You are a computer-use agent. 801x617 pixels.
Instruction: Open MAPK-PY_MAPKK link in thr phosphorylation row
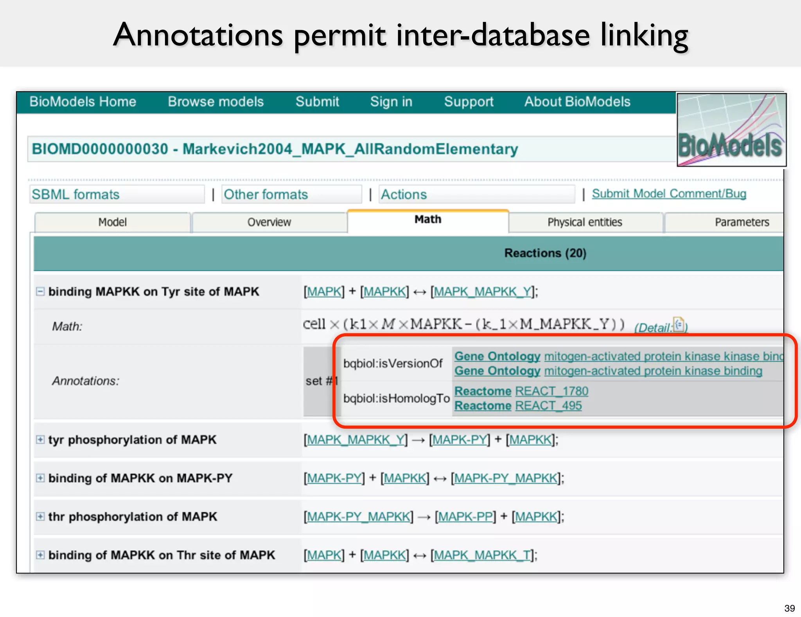(359, 516)
